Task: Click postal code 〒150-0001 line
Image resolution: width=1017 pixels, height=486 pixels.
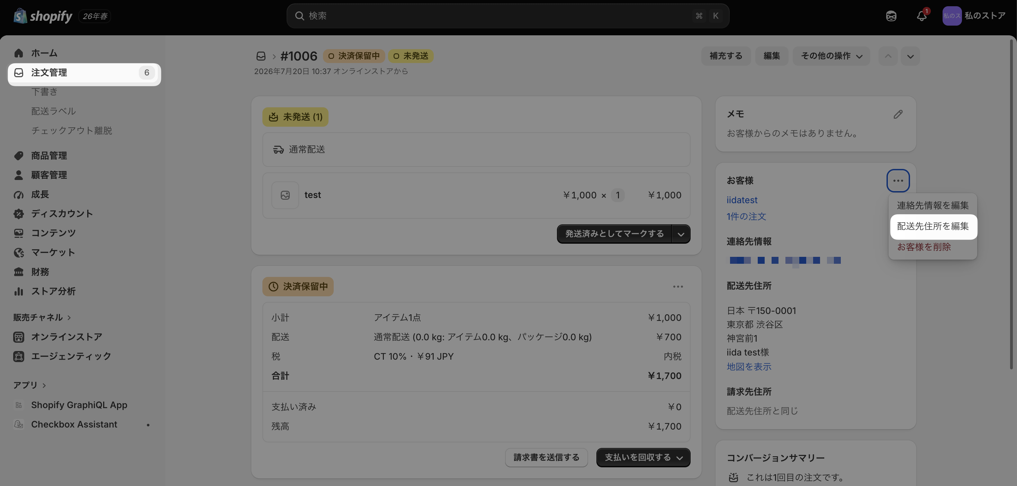Action: click(x=761, y=311)
